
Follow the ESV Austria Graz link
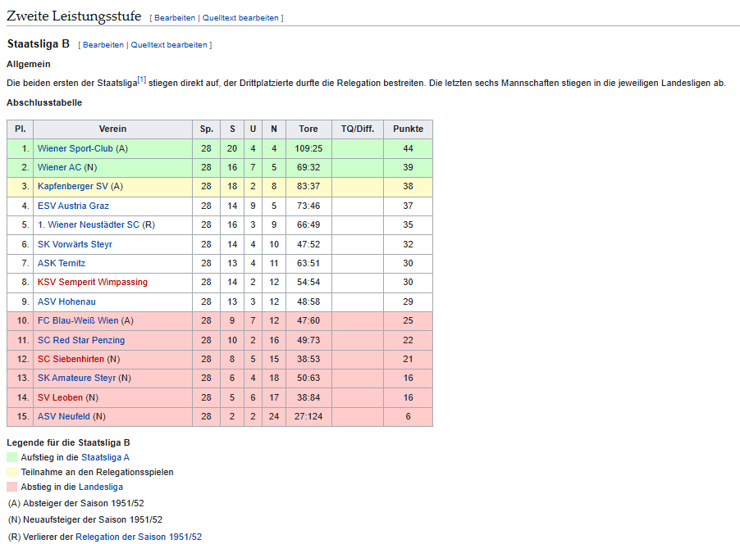click(x=73, y=206)
